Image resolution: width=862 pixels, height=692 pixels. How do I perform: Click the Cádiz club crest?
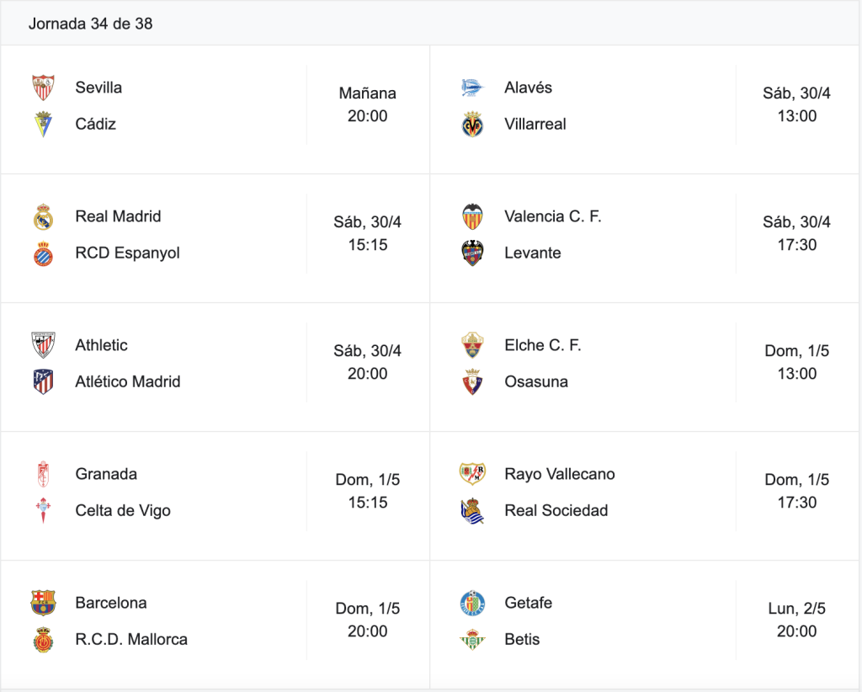tap(43, 124)
